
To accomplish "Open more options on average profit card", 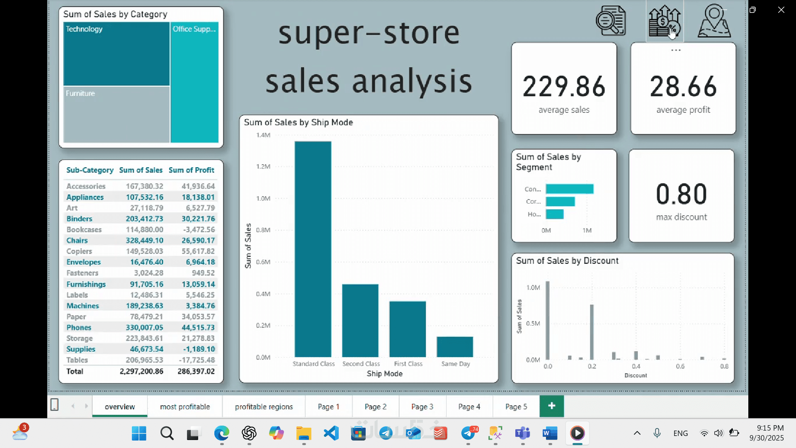I will (676, 50).
